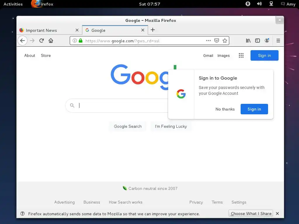Open the Business footer link
This screenshot has height=224, width=299.
(x=92, y=202)
